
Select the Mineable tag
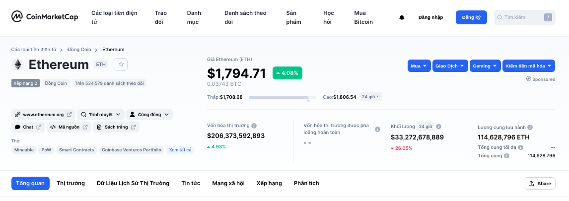coord(24,150)
